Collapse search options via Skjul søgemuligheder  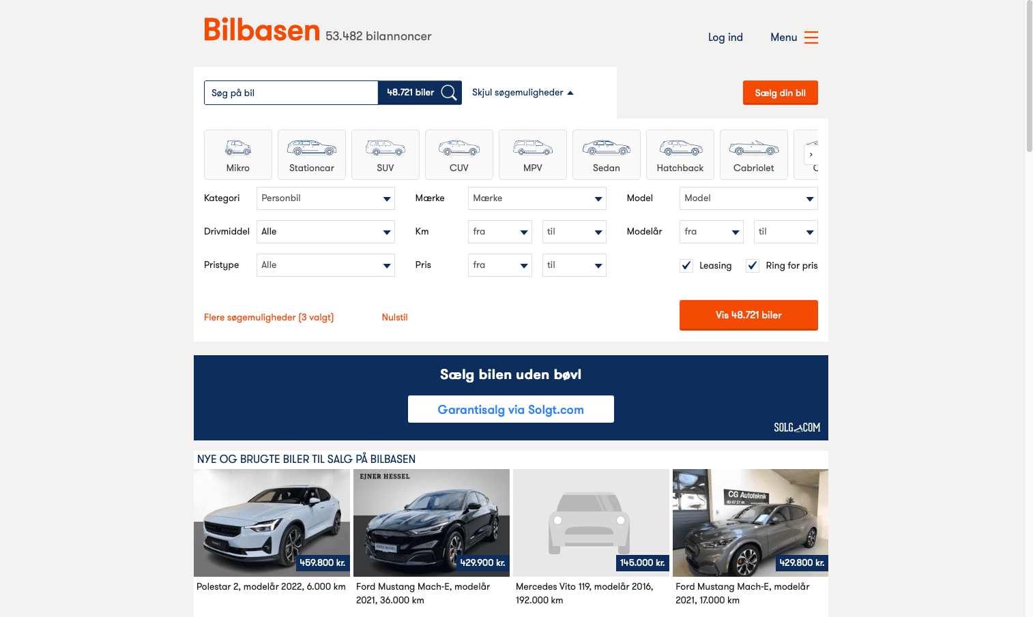point(523,93)
